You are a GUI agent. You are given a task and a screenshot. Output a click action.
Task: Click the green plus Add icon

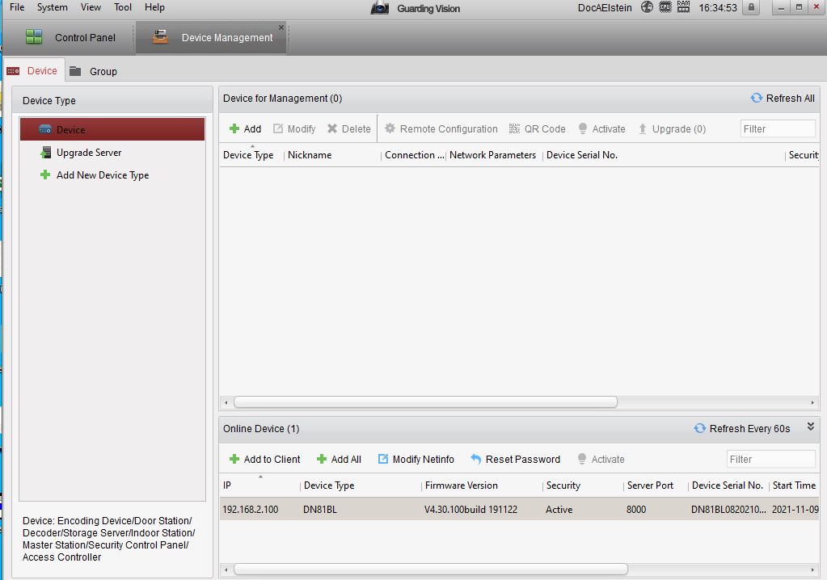234,128
